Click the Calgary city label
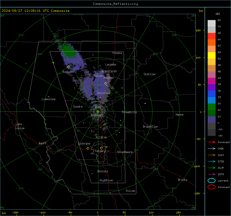 tap(100, 151)
